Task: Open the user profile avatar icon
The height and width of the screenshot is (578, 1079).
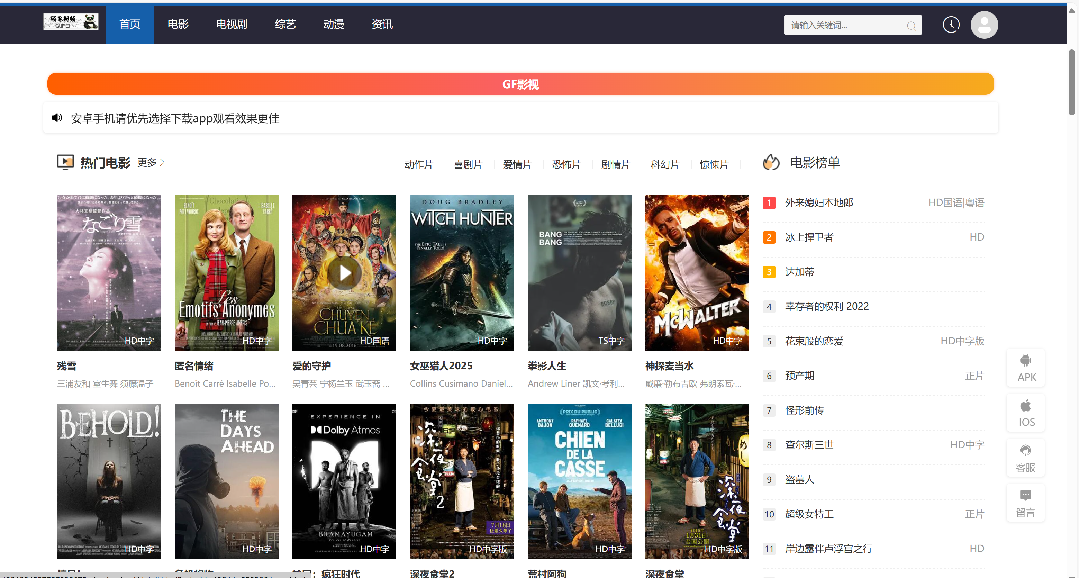Action: pos(984,25)
